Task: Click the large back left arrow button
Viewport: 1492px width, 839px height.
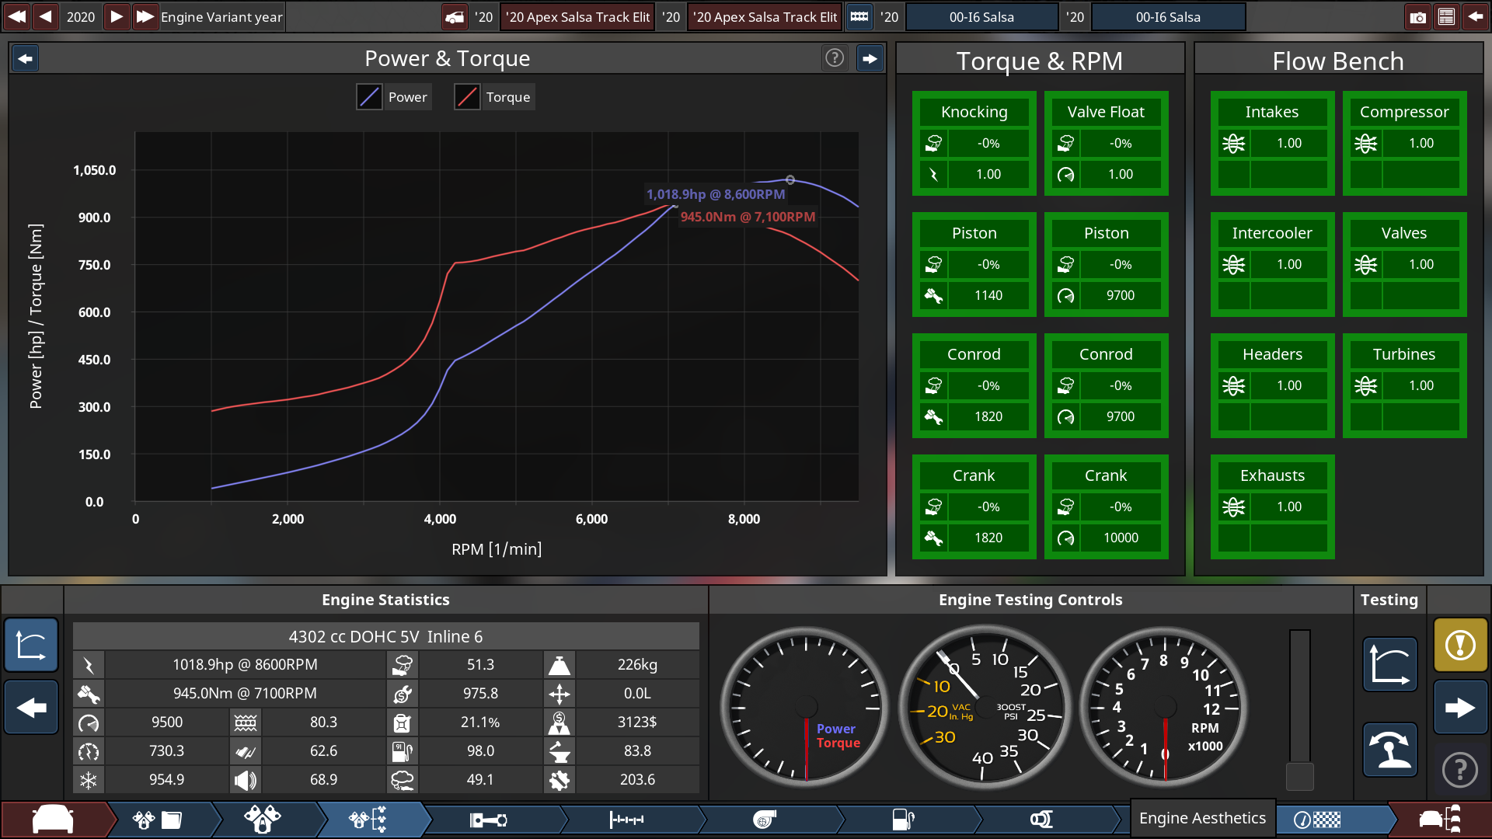Action: [31, 708]
